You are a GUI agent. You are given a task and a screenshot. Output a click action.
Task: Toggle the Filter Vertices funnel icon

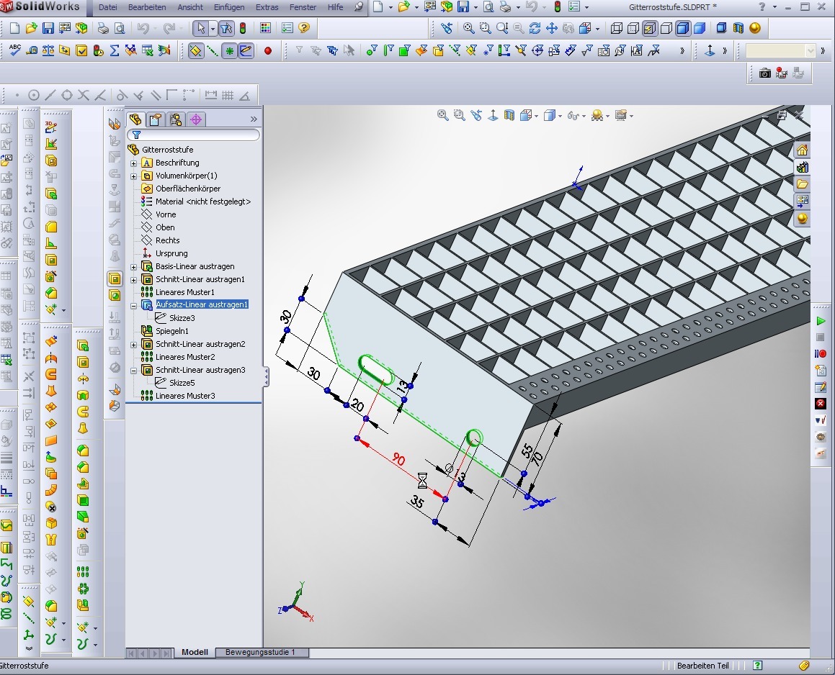tap(372, 50)
